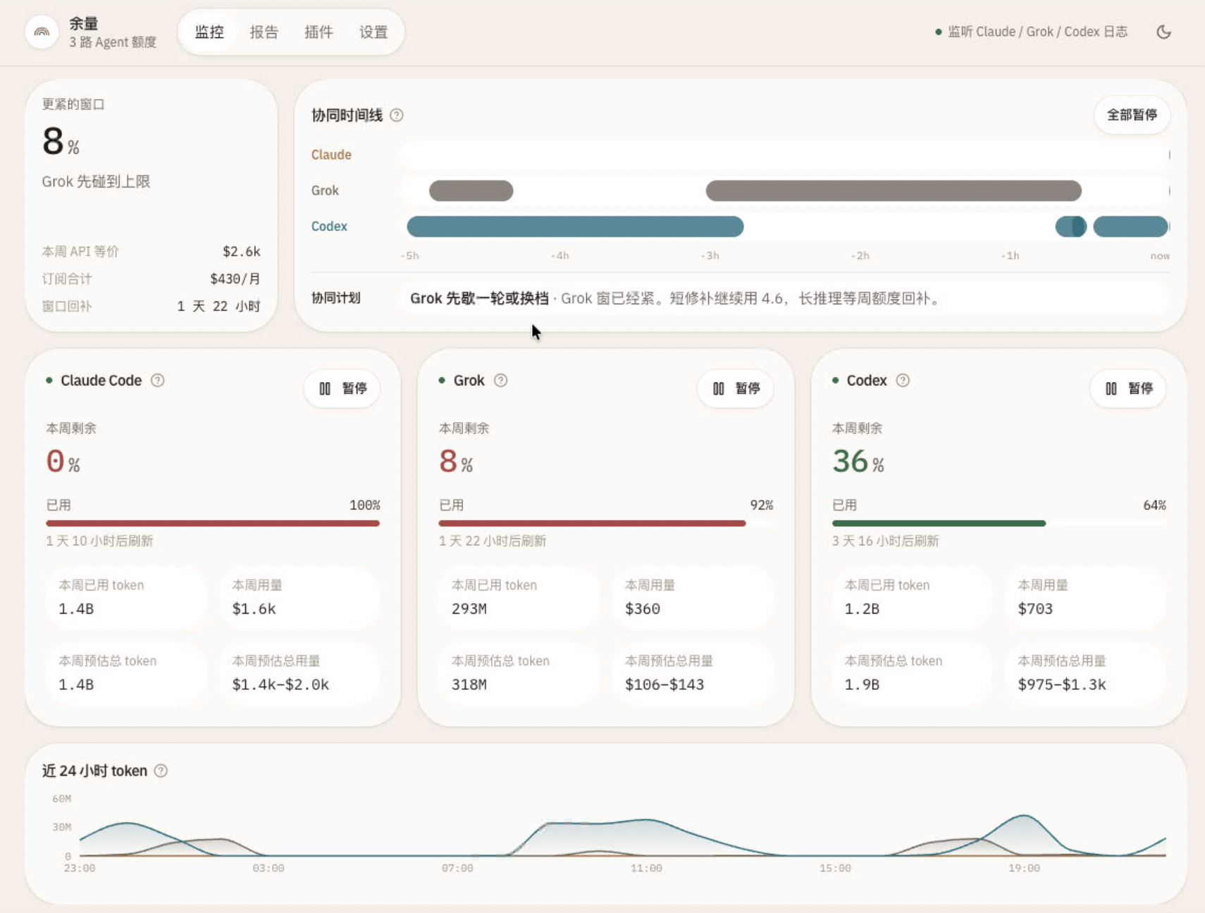Image resolution: width=1205 pixels, height=913 pixels.
Task: Click the first short Grok timeline bar
Action: pos(471,190)
